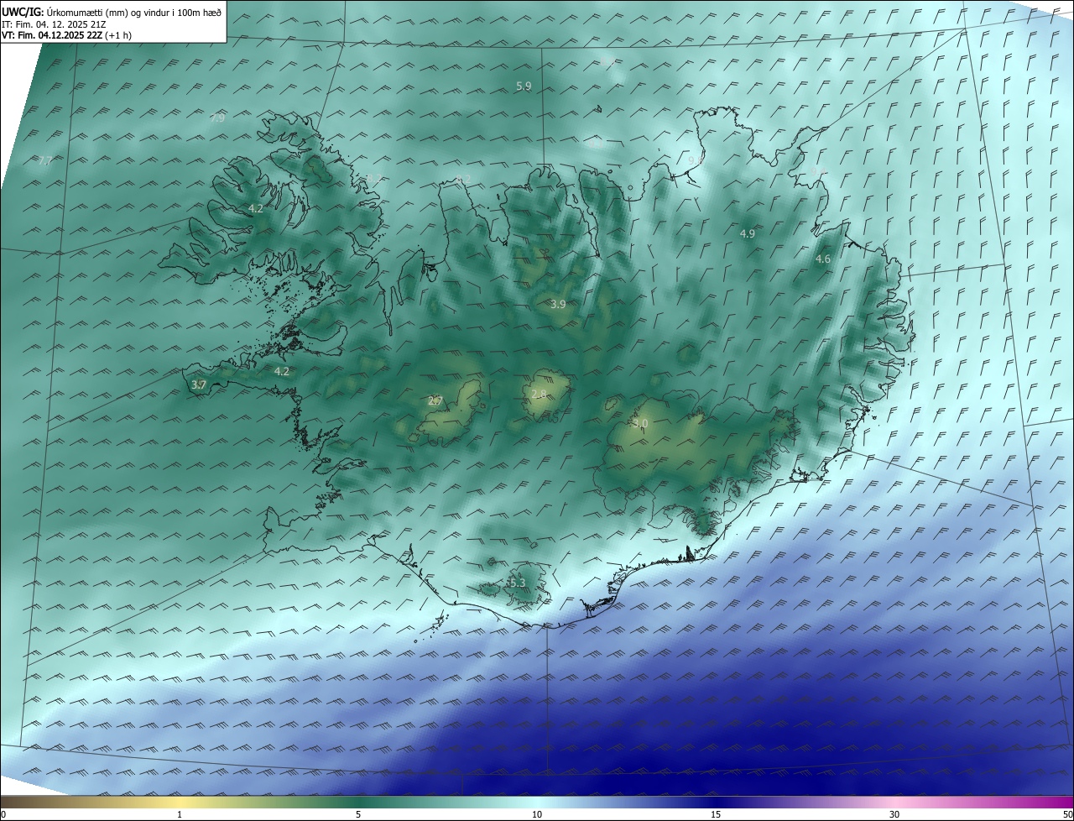Viewport: 1074px width, 821px height.
Task: Click the 3.9 value label
Action: (x=558, y=304)
